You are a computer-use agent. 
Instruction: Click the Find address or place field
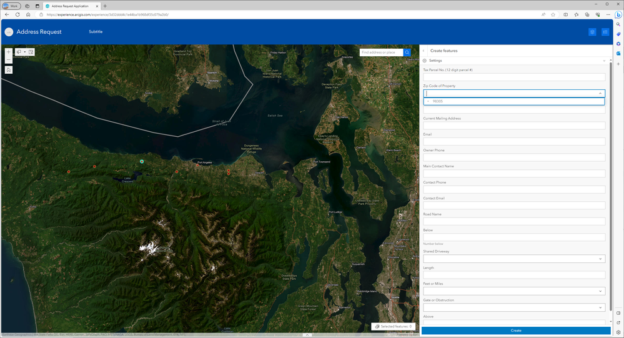[381, 52]
